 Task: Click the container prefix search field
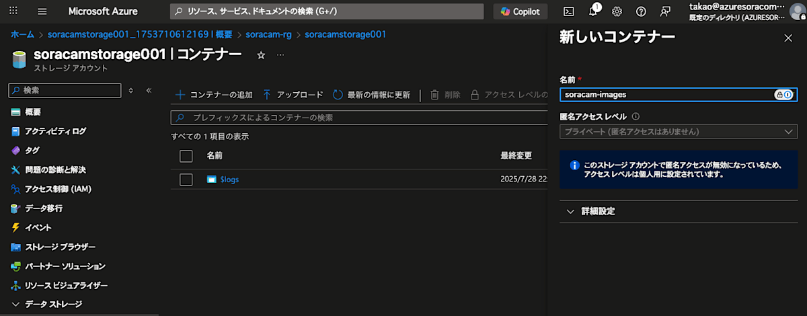[360, 118]
